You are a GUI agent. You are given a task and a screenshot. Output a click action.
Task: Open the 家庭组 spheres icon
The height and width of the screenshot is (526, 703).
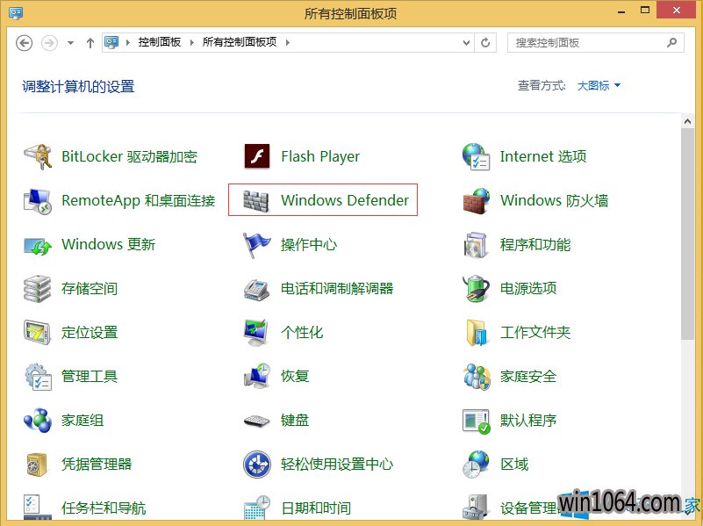[38, 420]
